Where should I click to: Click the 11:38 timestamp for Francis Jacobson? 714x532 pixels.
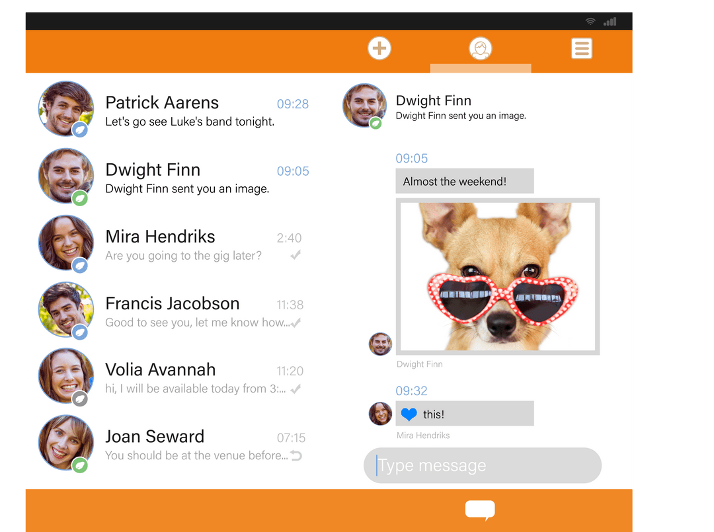[x=290, y=305]
